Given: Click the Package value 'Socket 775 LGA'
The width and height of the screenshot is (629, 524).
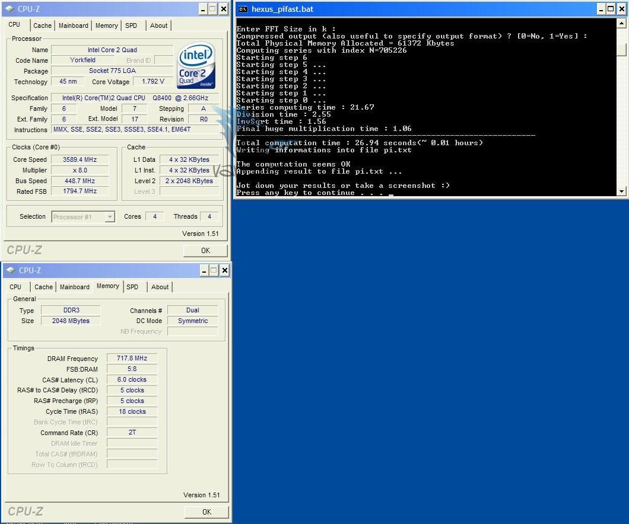Looking at the screenshot, I should 112,71.
